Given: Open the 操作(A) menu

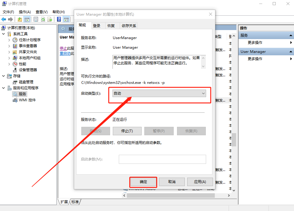Looking at the screenshot, I should (25, 12).
